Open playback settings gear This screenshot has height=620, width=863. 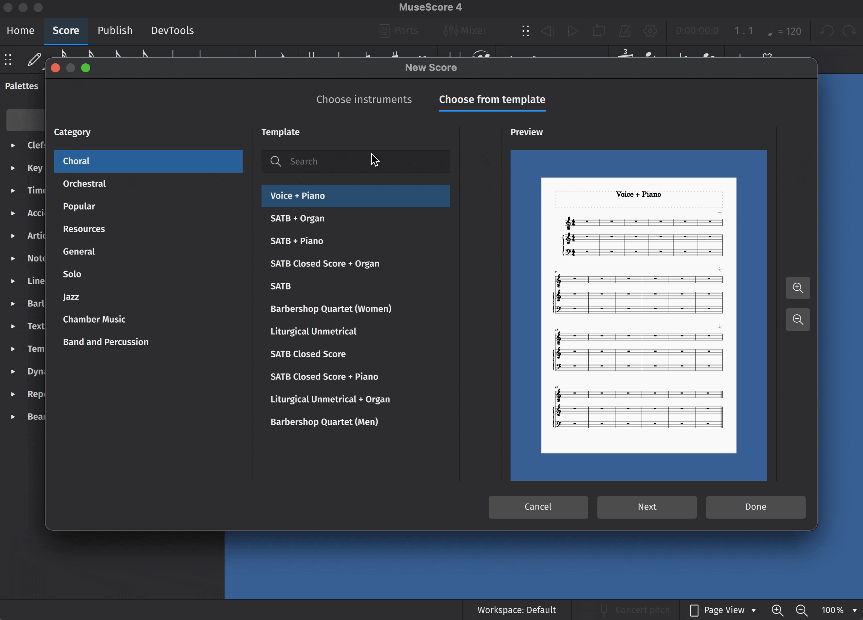tap(650, 31)
